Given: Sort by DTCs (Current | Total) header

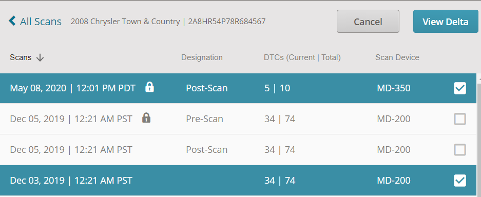Looking at the screenshot, I should (x=302, y=57).
